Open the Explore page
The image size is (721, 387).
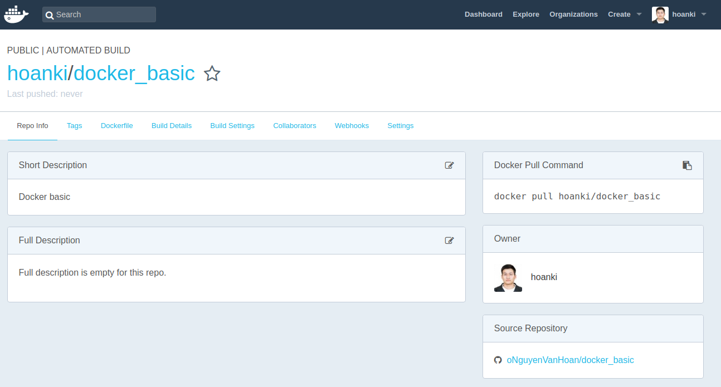tap(526, 14)
